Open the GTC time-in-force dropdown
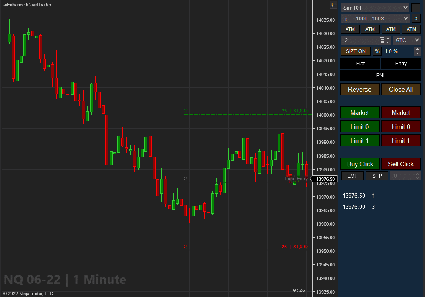Viewport: 425px width, 297px height. tap(406, 39)
